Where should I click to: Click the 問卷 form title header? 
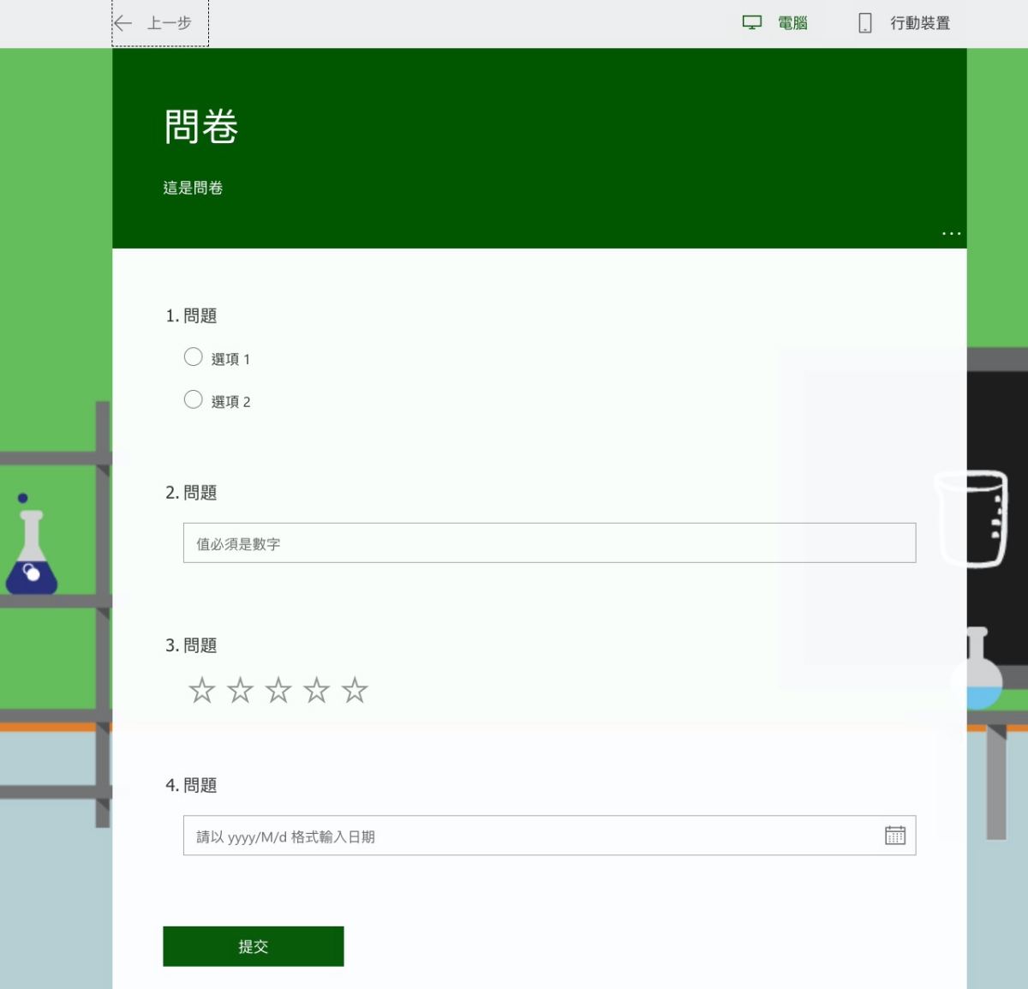tap(200, 127)
